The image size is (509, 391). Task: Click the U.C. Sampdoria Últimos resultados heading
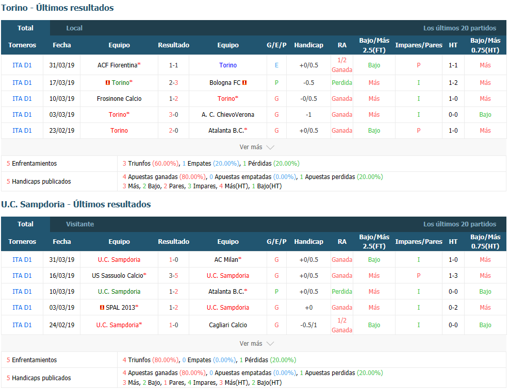76,204
